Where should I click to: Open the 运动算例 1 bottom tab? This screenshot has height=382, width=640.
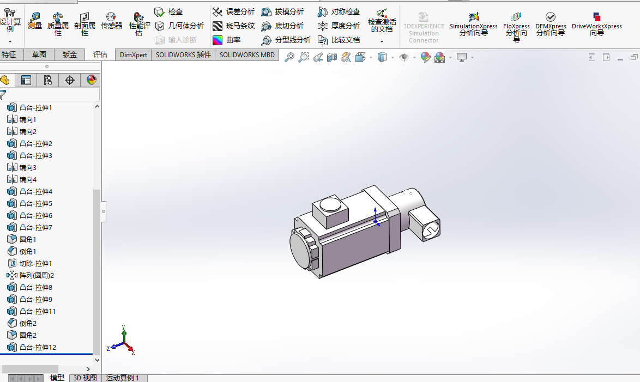coord(122,378)
